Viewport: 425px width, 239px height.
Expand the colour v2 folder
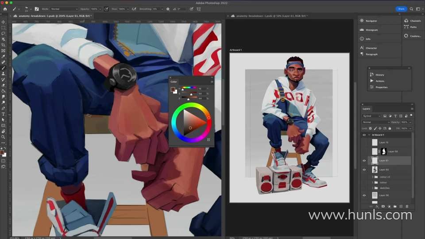[x=373, y=177]
